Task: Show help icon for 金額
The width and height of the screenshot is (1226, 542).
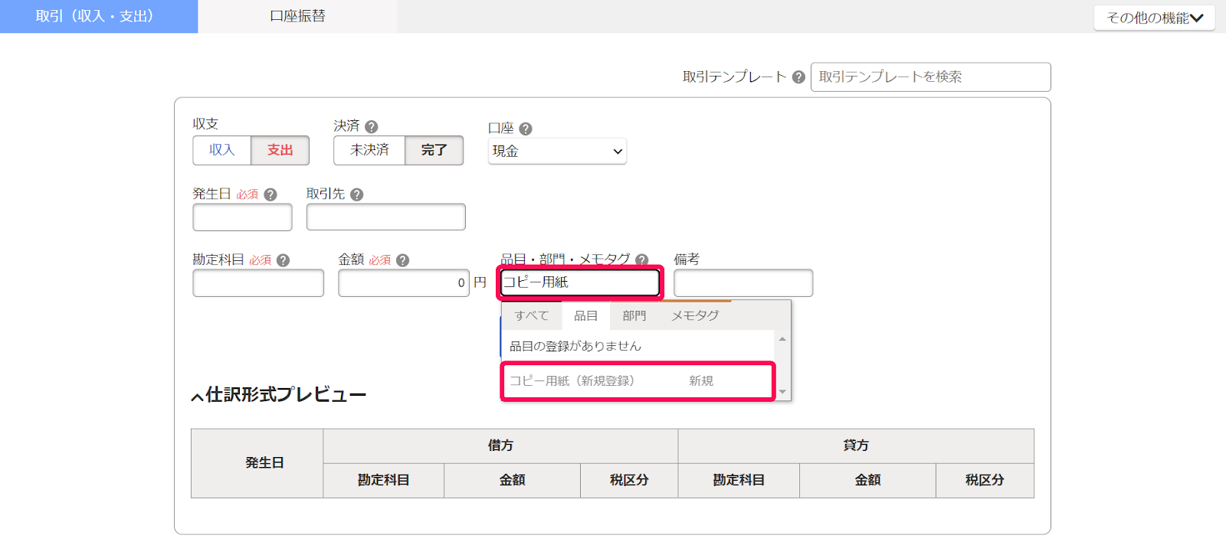Action: pyautogui.click(x=403, y=260)
